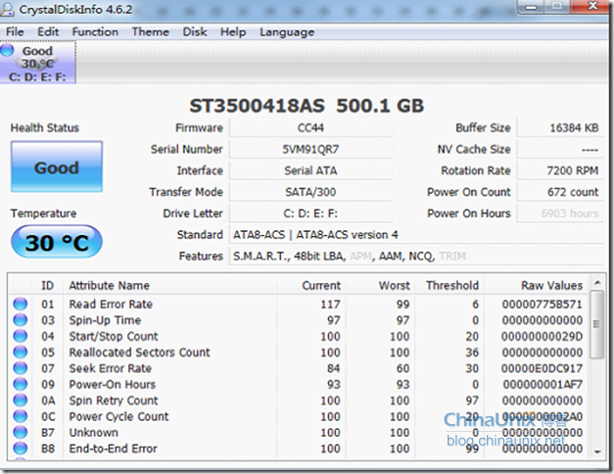Minimize the CrystalDiskInfo window
Viewport: 614px width, 474px height.
[531, 7]
